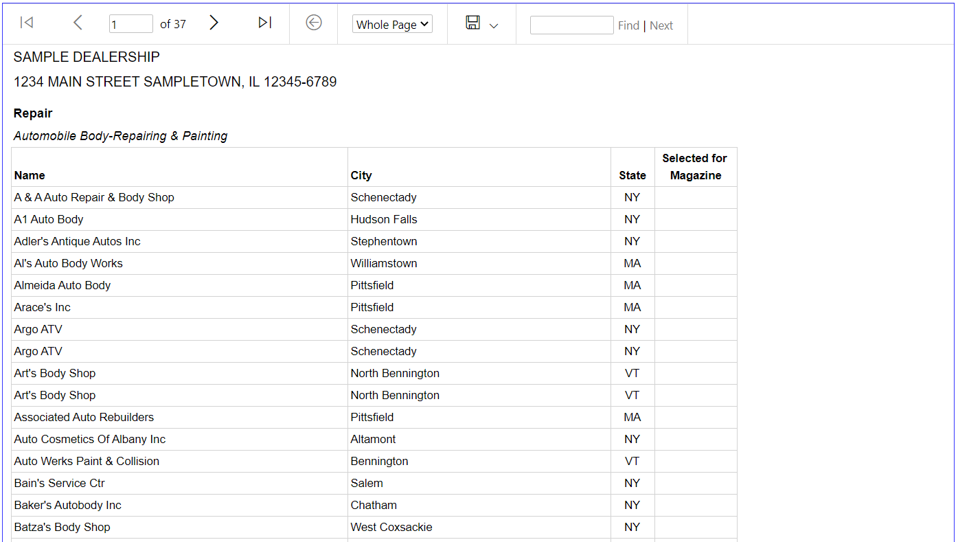Expand the export format dropdown arrow
The height and width of the screenshot is (542, 958).
click(494, 26)
